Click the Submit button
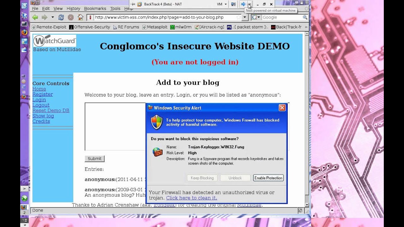 95,159
